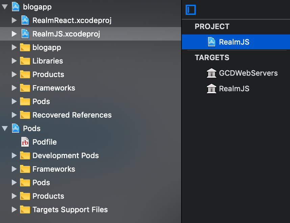The height and width of the screenshot is (223, 290).
Task: Expand the RealmReact.xcodeproj disclosure triangle
Action: point(14,20)
